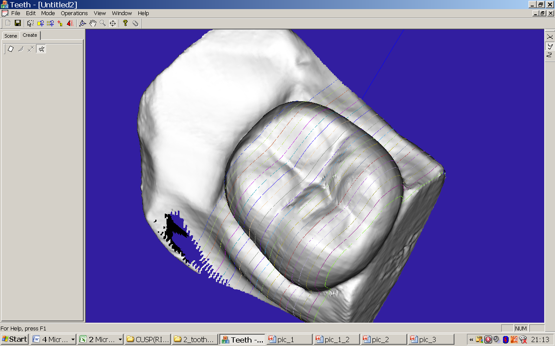Activate the 3D axis rotate tool
Image resolution: width=555 pixels, height=346 pixels.
(x=83, y=23)
